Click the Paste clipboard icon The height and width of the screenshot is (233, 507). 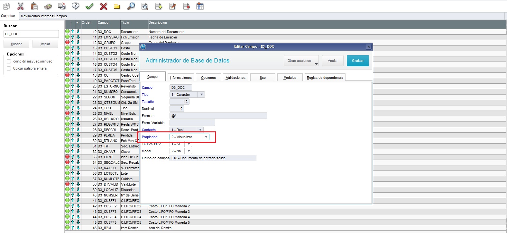(34, 6)
